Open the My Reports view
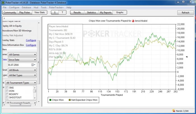Image resolution: width=196 pixels, height=114 pixels. click(x=106, y=12)
